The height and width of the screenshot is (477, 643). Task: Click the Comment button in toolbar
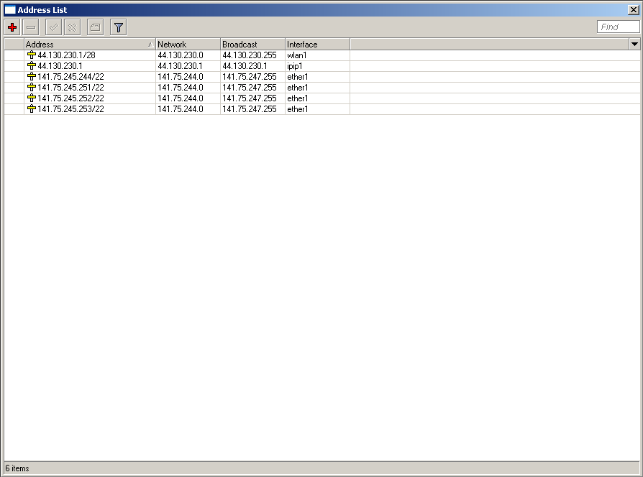95,27
